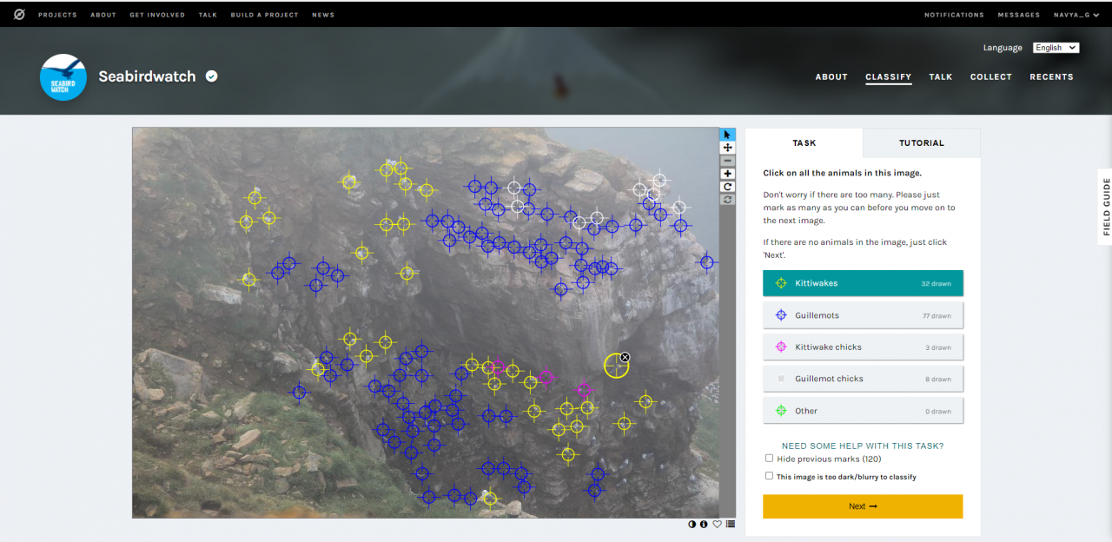This screenshot has width=1112, height=542.
Task: Open Projects in top navigation
Action: coord(57,15)
